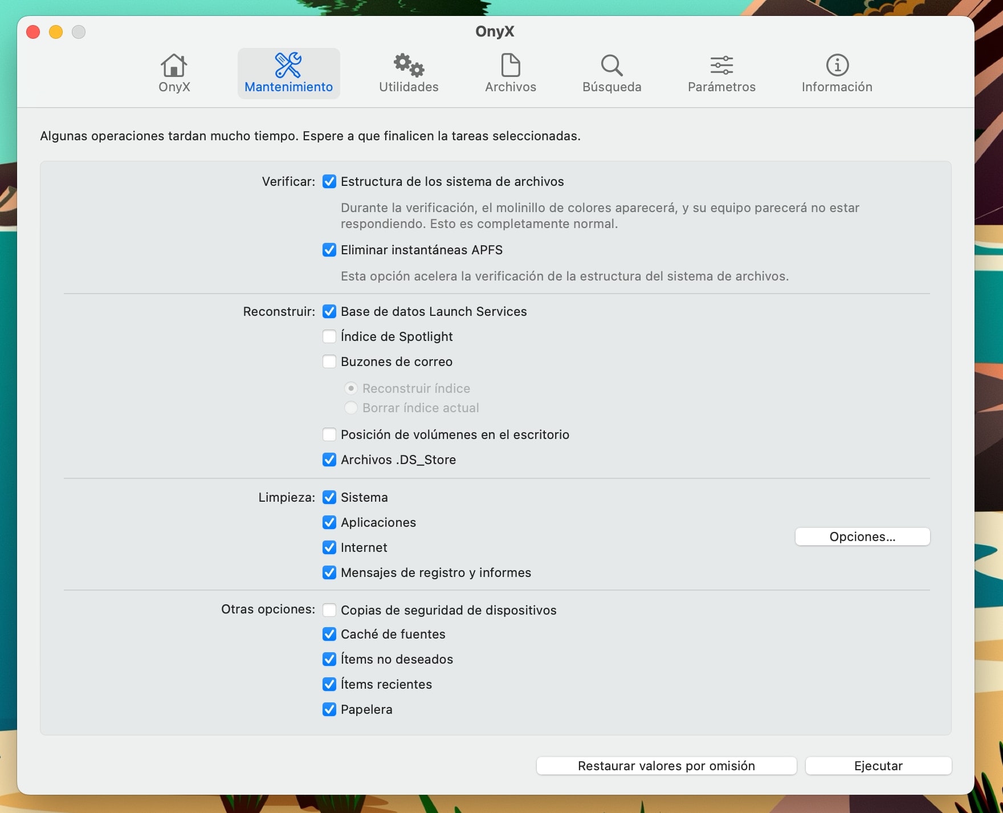The height and width of the screenshot is (813, 1003).
Task: Enable Índice de Spotlight checkbox
Action: (x=329, y=336)
